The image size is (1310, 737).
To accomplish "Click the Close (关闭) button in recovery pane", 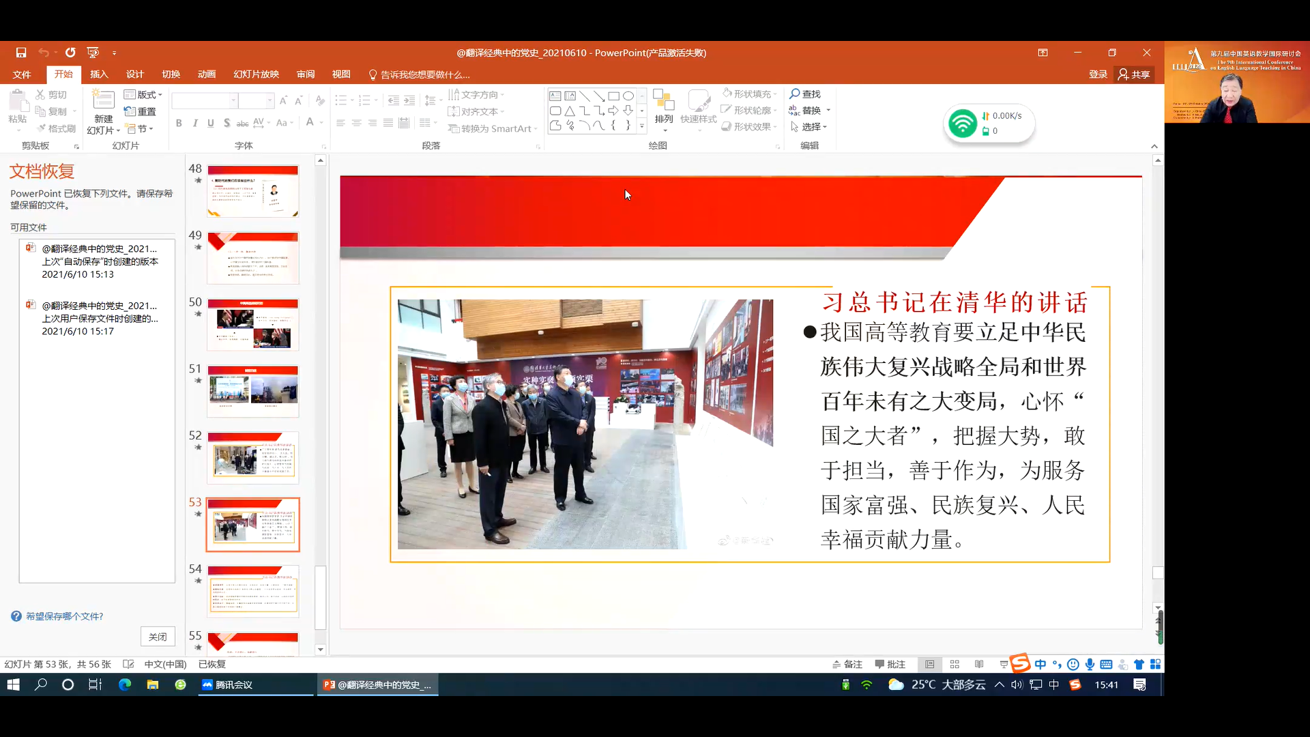I will (158, 637).
